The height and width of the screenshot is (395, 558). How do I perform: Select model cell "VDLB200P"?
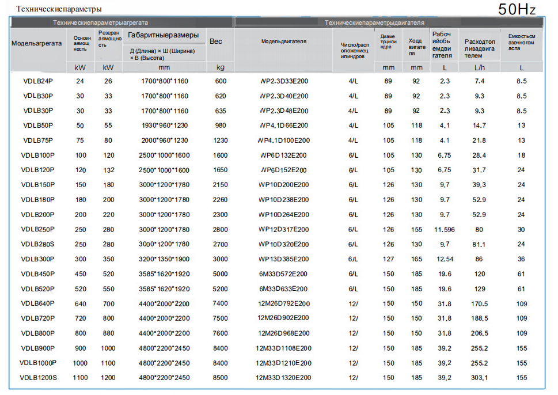click(x=38, y=215)
